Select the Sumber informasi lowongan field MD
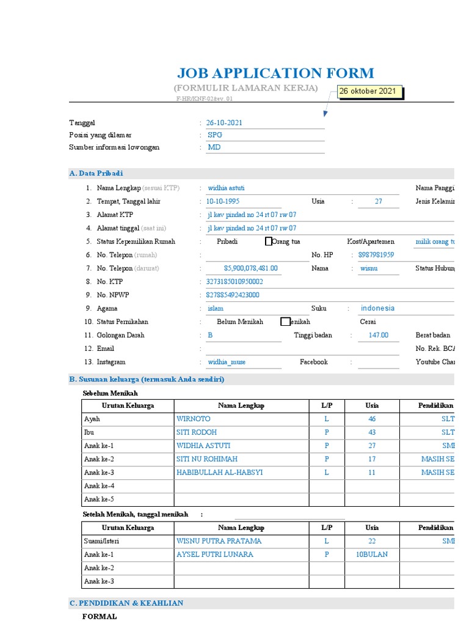Screen dimensions: 469x626 tap(265, 147)
